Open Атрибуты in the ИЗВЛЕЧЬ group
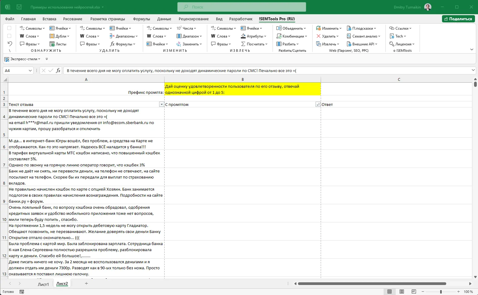Viewport: 478px width, 295px height. [254, 36]
